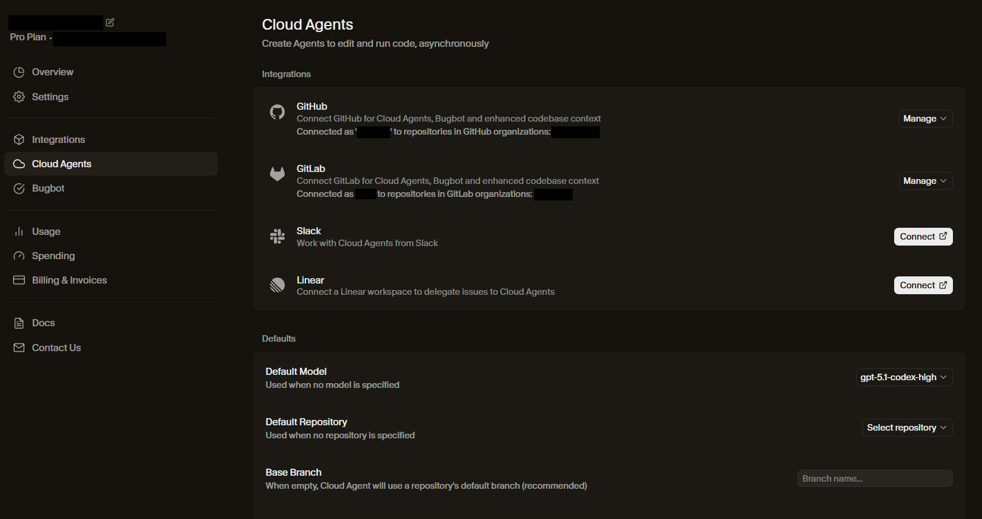982x519 pixels.
Task: Open the Select repository dropdown
Action: (x=907, y=428)
